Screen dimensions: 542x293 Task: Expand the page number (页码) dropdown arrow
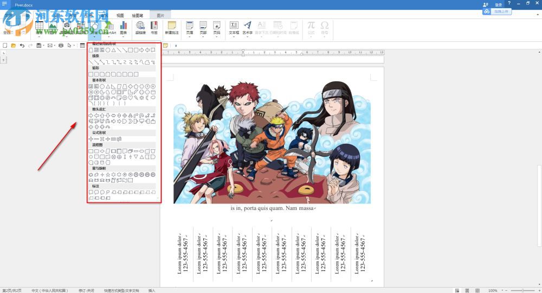click(x=217, y=37)
